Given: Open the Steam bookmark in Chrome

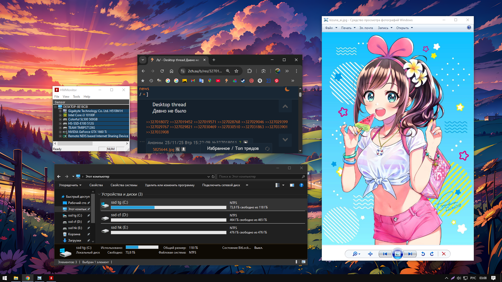Looking at the screenshot, I should tap(243, 81).
